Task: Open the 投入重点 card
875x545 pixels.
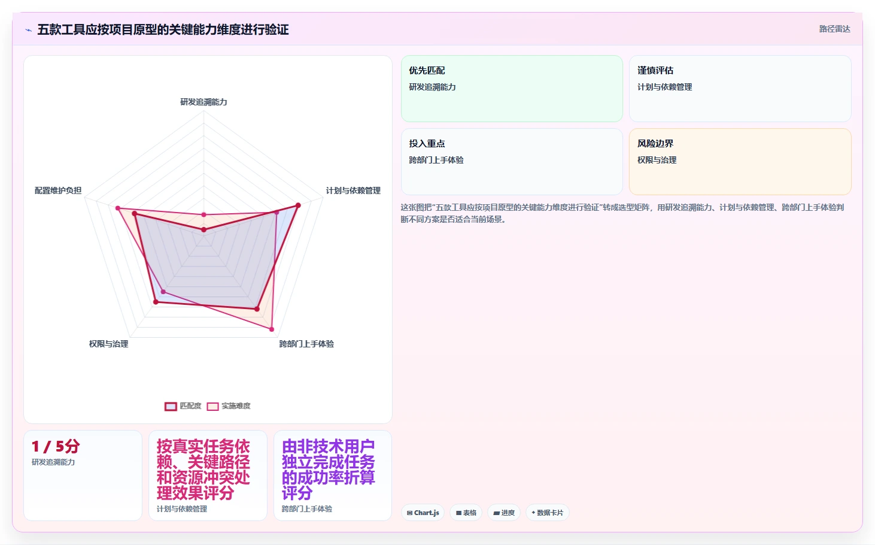Action: click(512, 162)
